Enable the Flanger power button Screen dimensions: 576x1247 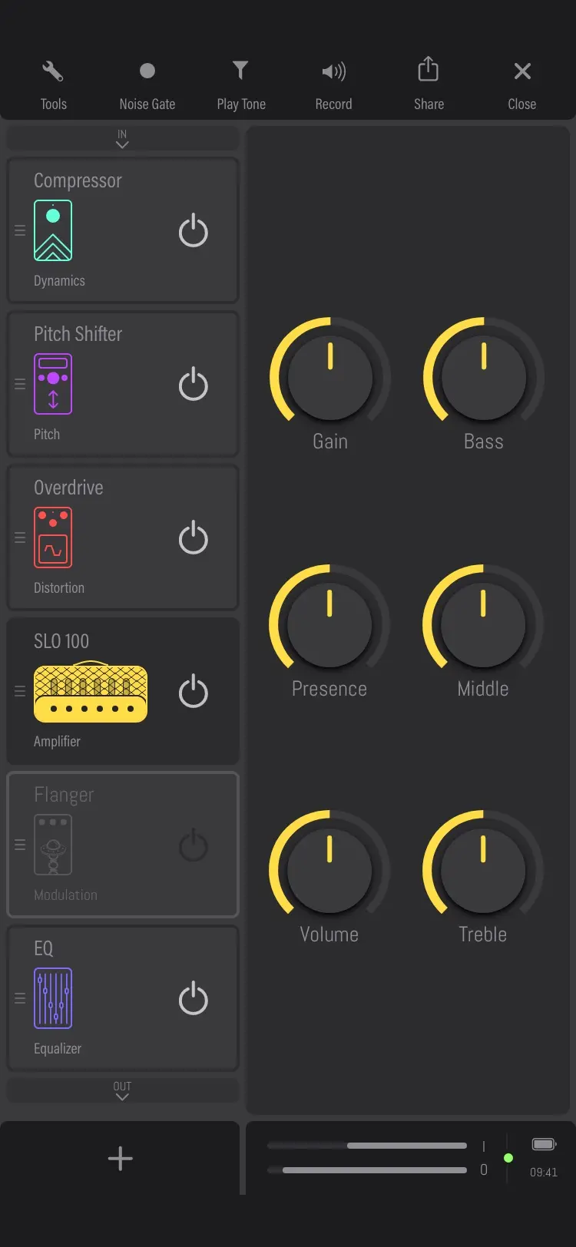click(194, 845)
